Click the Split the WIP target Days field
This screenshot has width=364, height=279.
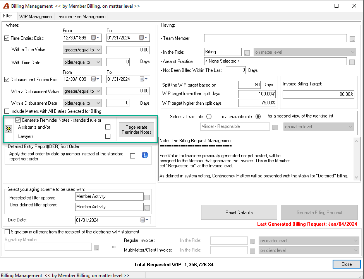249,85
